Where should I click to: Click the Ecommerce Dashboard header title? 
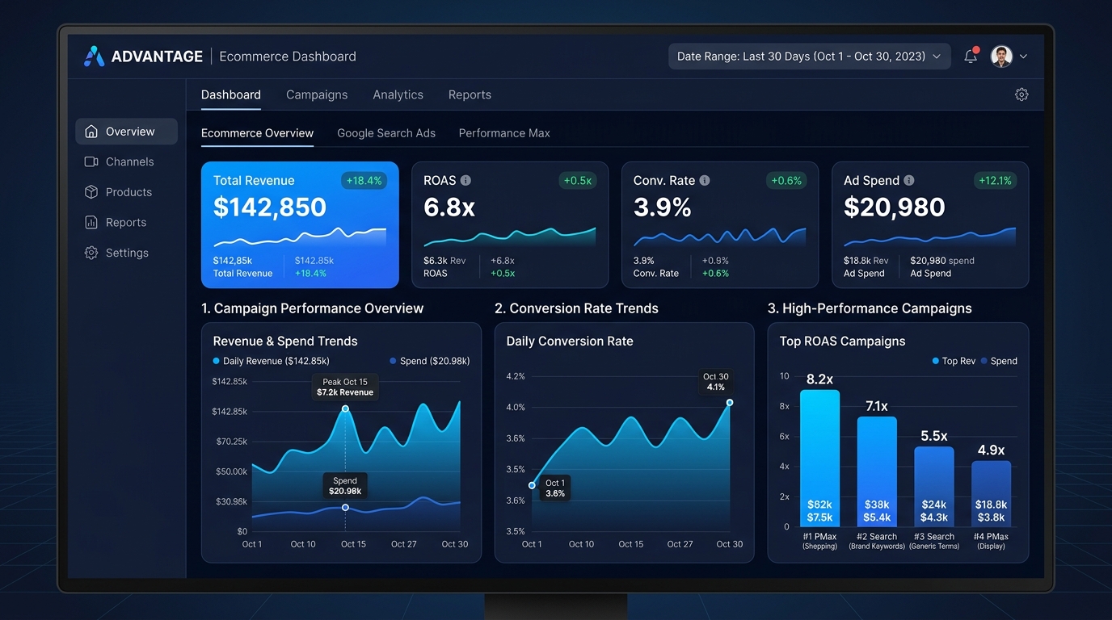click(288, 57)
